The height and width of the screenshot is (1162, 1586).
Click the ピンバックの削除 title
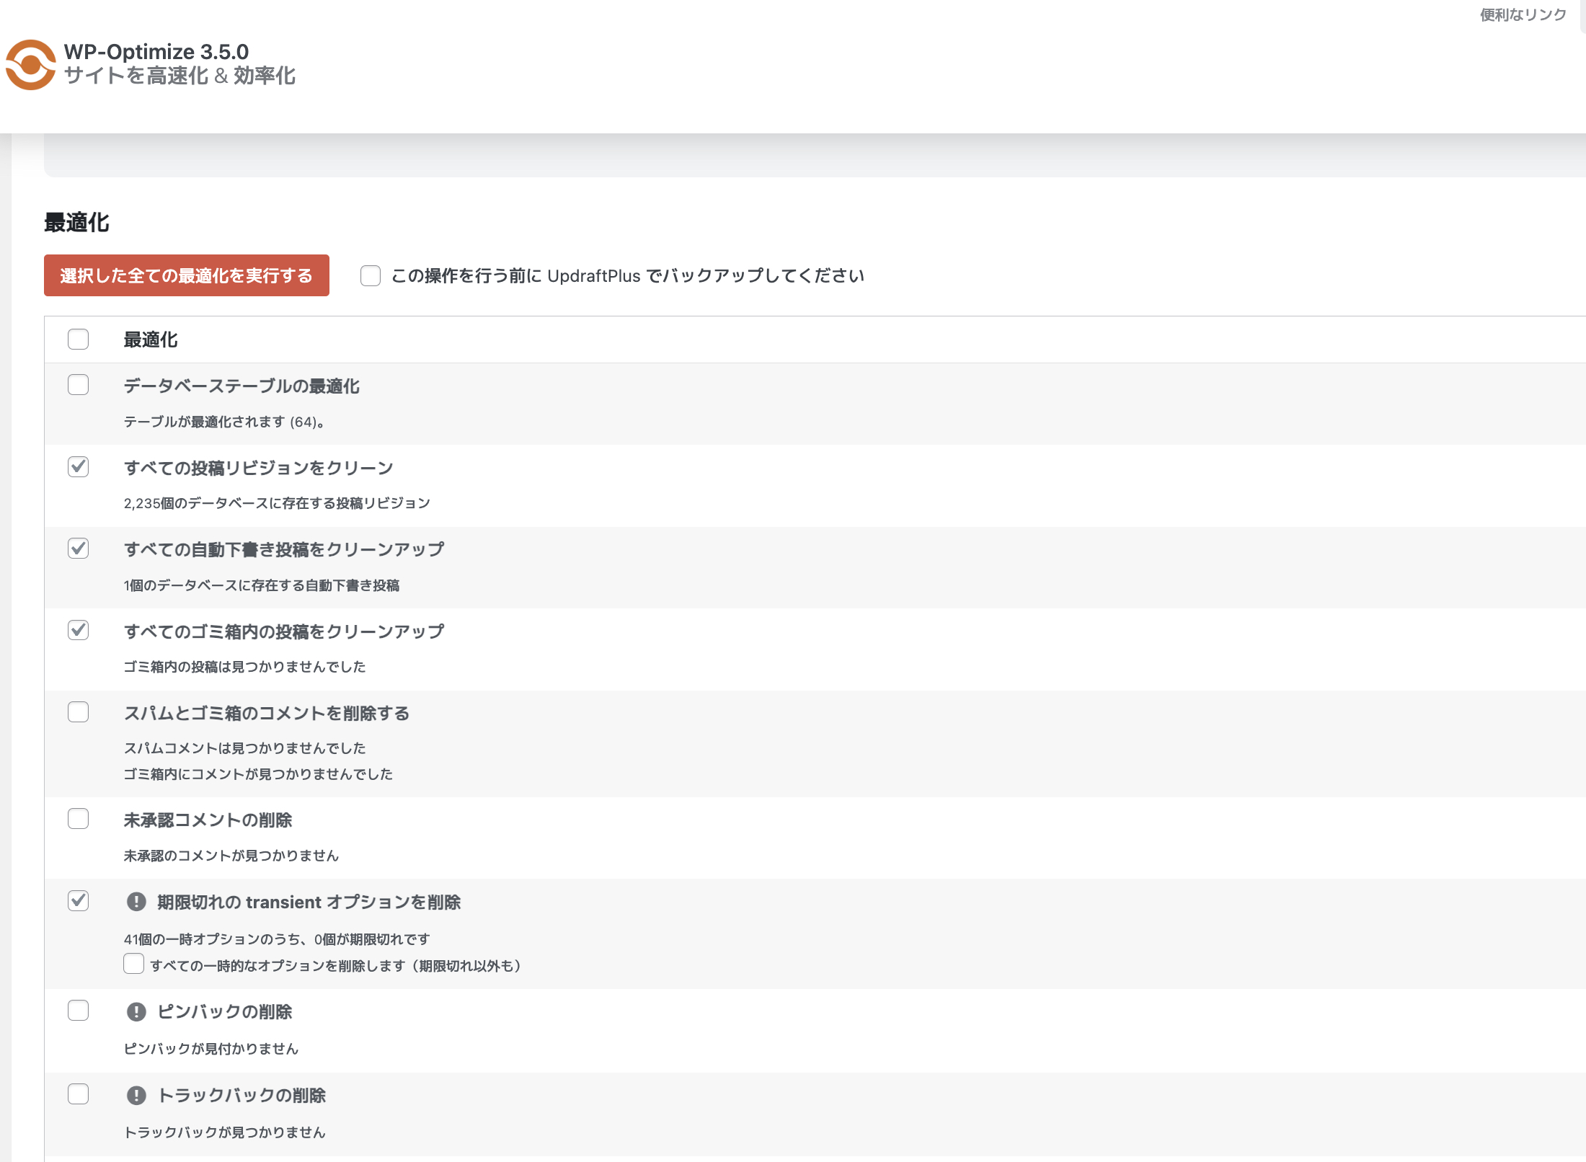225,1012
